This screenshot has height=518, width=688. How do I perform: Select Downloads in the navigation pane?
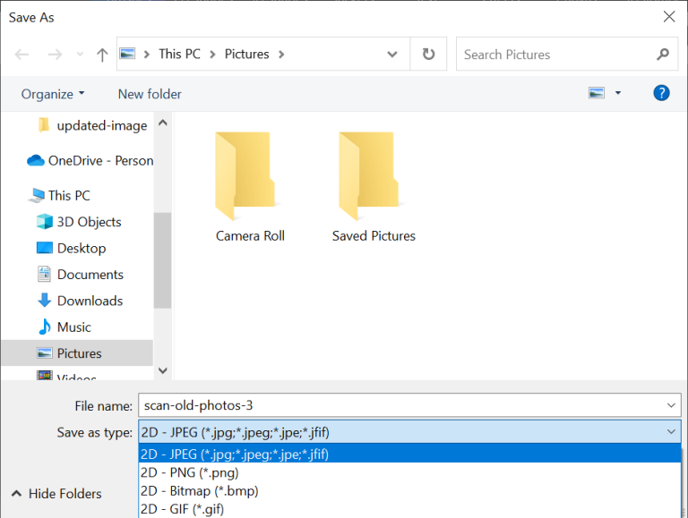click(x=90, y=301)
